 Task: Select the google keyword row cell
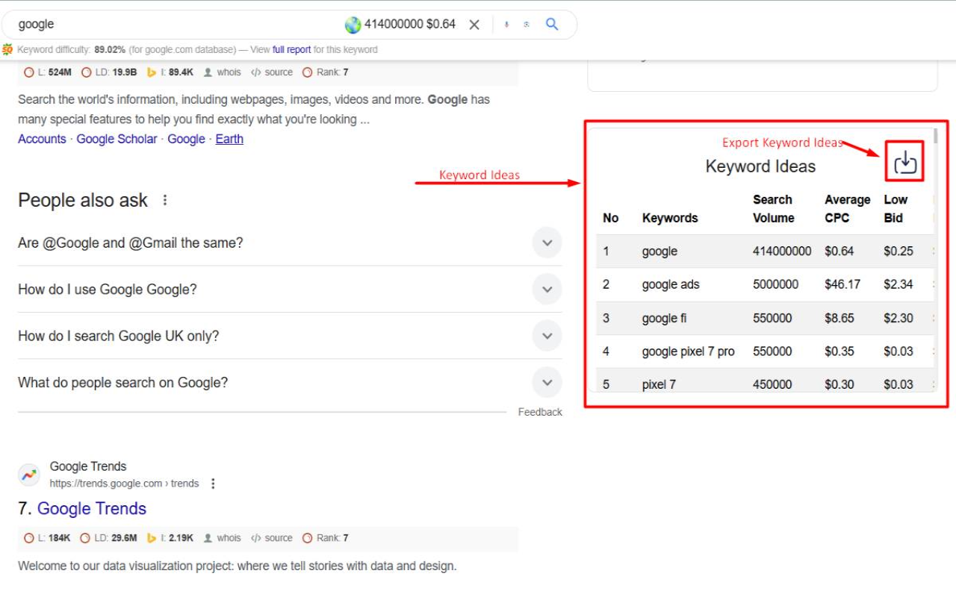point(659,251)
